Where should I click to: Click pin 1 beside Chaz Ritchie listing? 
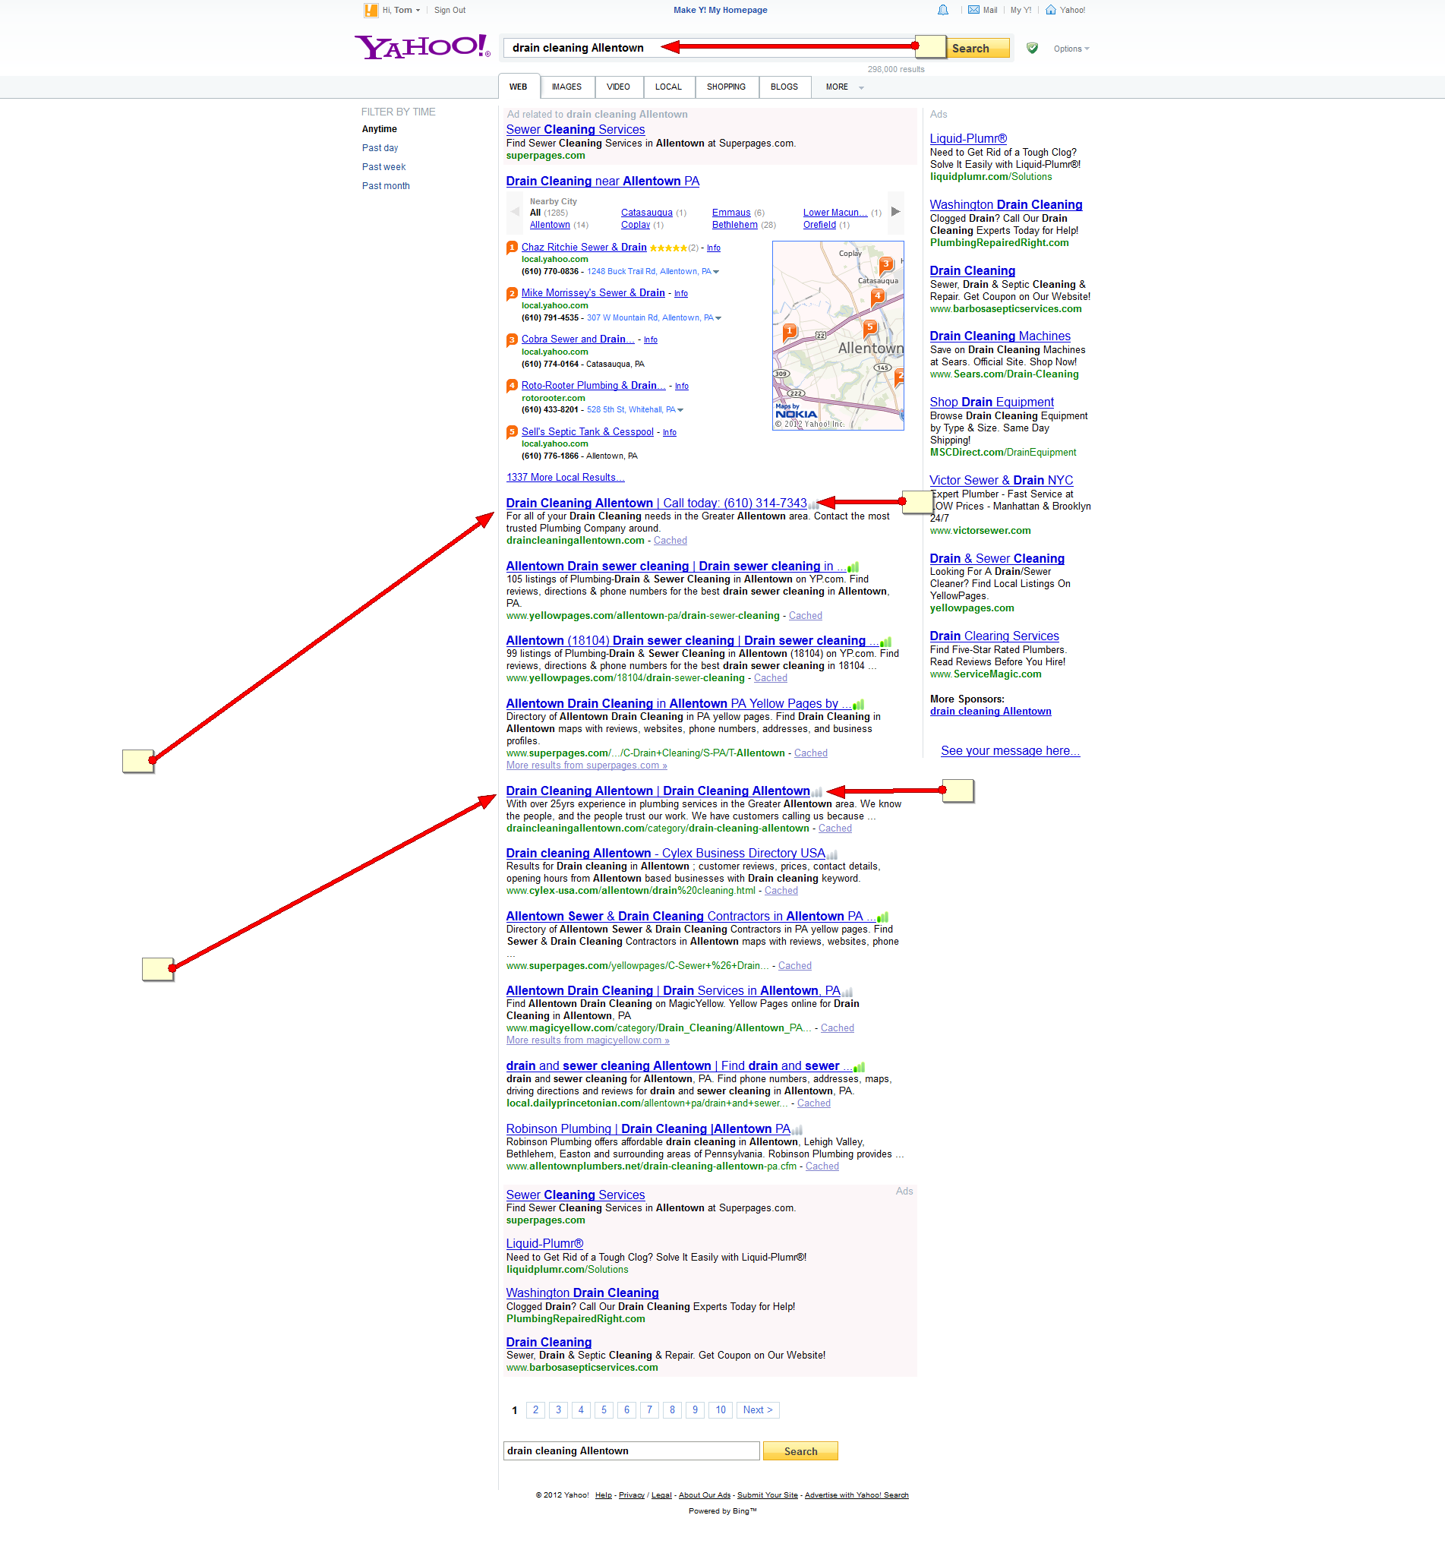pyautogui.click(x=513, y=248)
